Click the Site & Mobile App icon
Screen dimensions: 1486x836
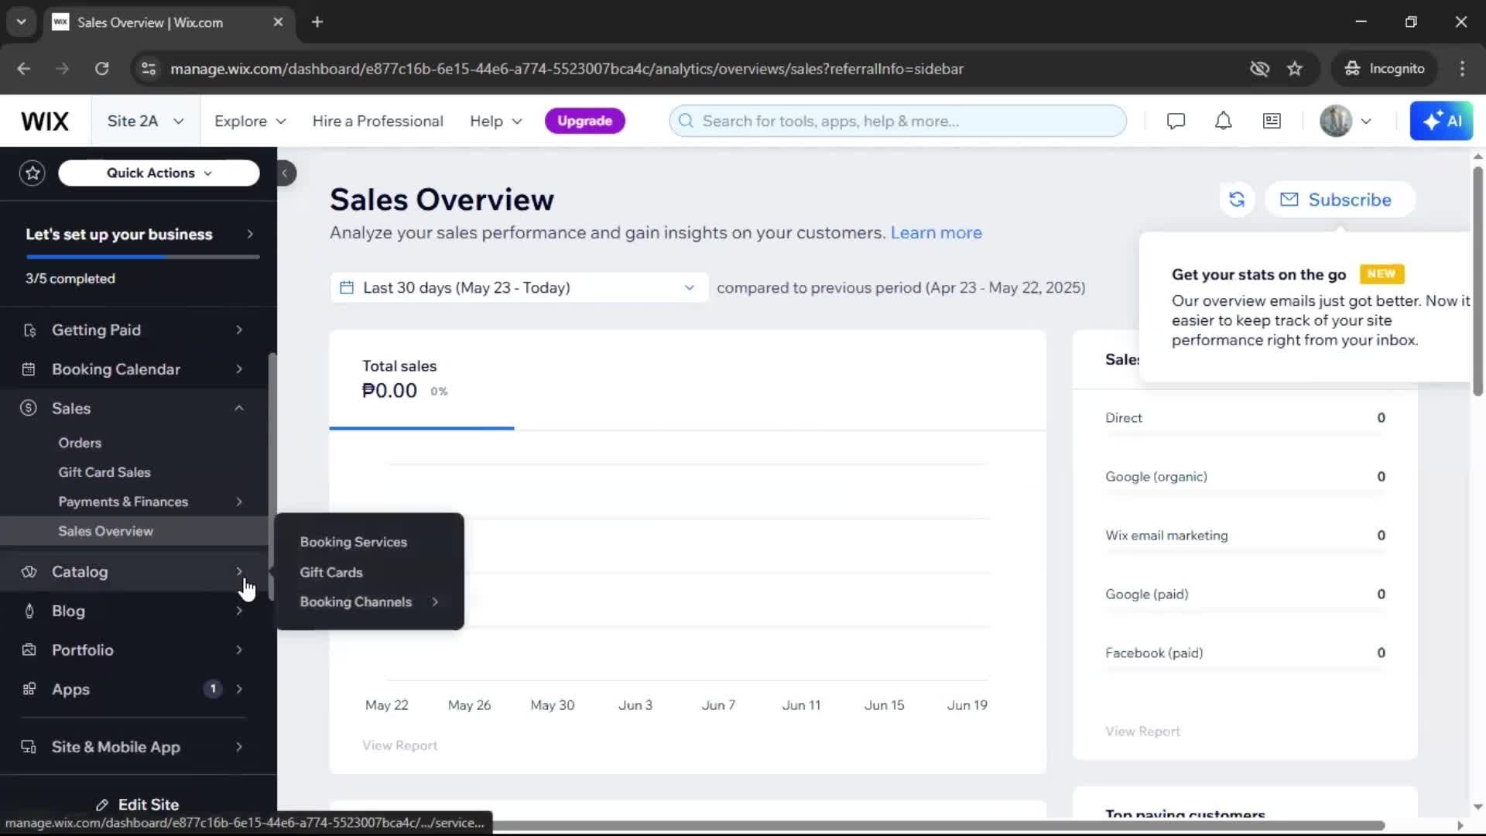coord(29,748)
